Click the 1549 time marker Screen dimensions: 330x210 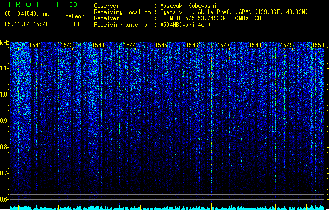[x=286, y=45]
